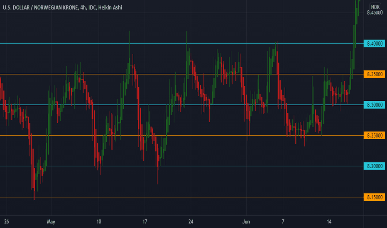
Task: Click the 8.20000 cyan price label
Action: [374, 166]
